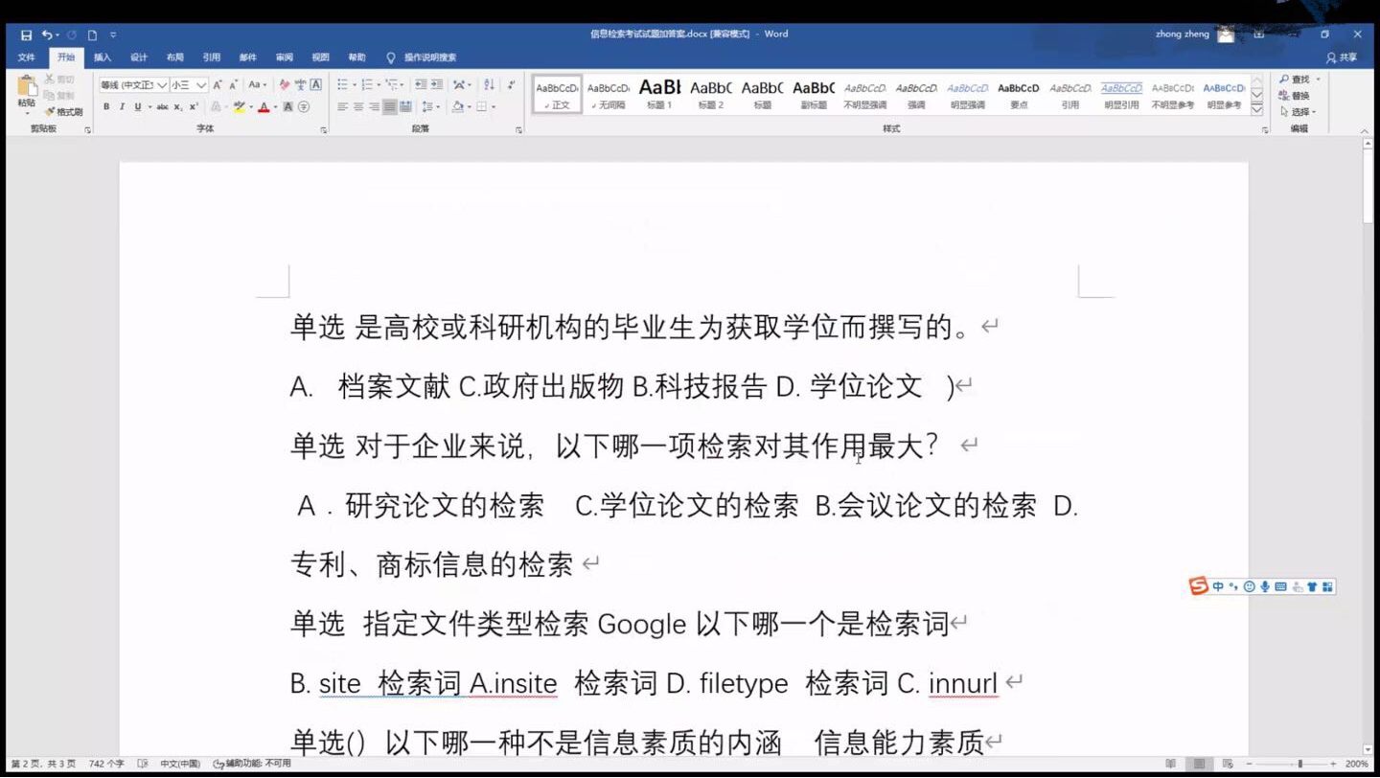Open the font name dropdown
The image size is (1380, 778).
pyautogui.click(x=161, y=85)
